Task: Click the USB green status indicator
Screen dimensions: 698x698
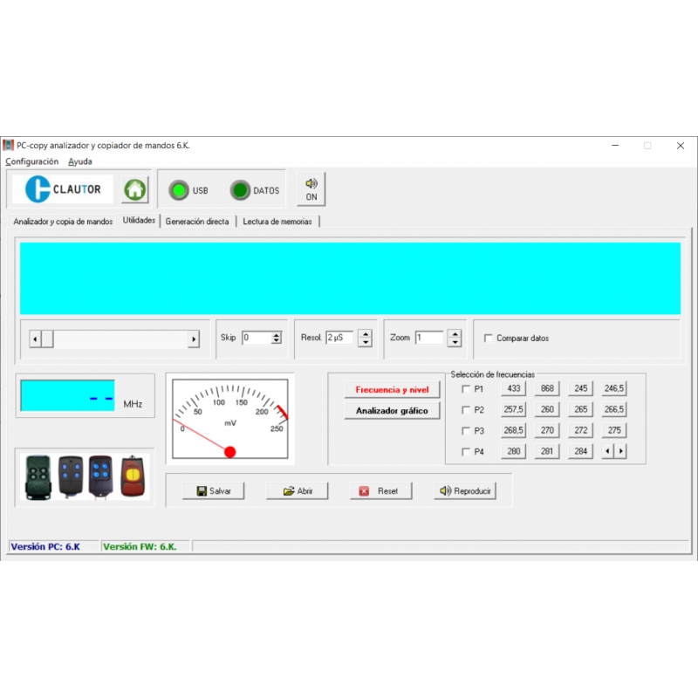Action: point(179,190)
